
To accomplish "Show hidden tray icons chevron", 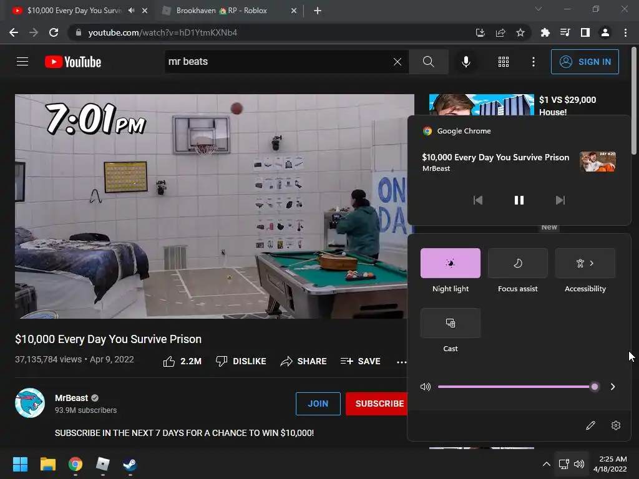I will (547, 464).
